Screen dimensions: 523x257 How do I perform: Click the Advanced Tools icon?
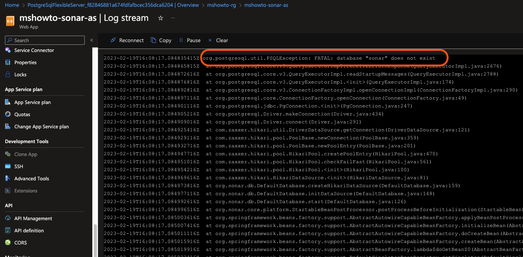pos(8,178)
